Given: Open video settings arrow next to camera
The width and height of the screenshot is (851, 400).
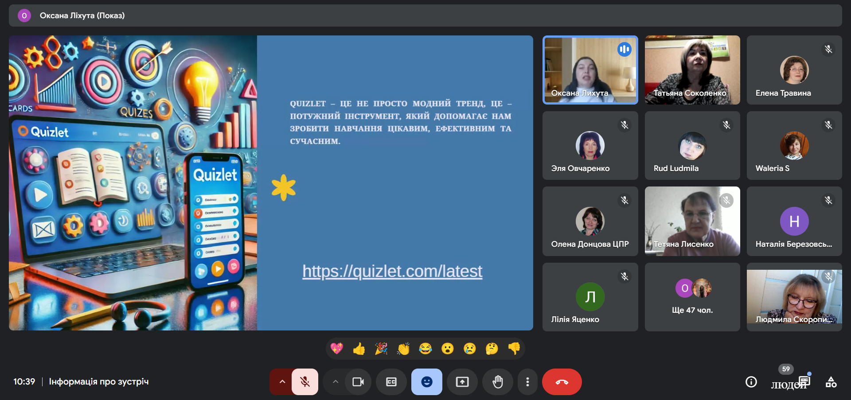Looking at the screenshot, I should [x=336, y=382].
